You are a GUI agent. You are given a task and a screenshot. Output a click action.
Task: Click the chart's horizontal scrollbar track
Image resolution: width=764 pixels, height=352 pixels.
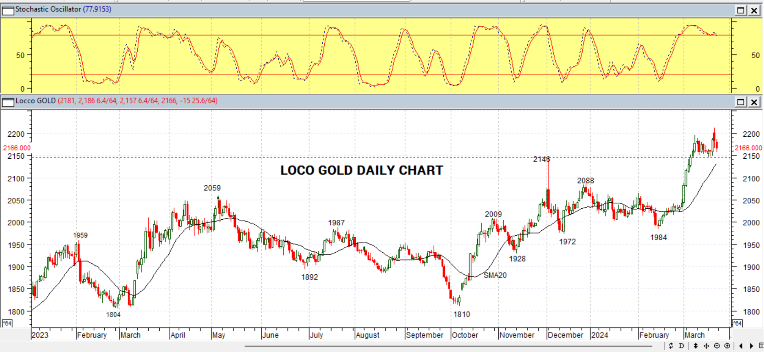(x=448, y=346)
